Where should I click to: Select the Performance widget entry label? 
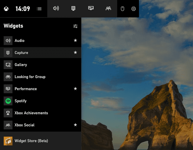[x=26, y=89]
